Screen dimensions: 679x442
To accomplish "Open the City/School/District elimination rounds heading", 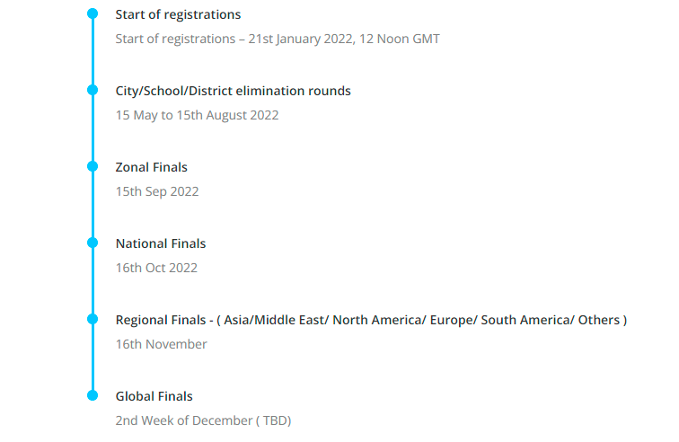I will coord(233,91).
